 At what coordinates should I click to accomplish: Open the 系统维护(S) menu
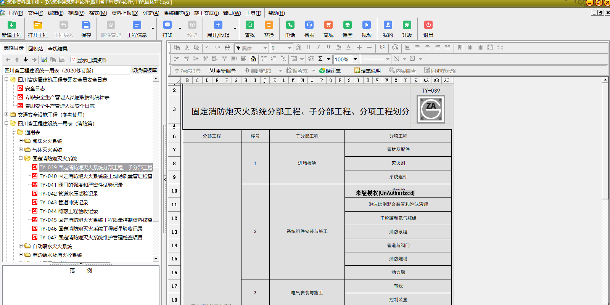tap(177, 13)
